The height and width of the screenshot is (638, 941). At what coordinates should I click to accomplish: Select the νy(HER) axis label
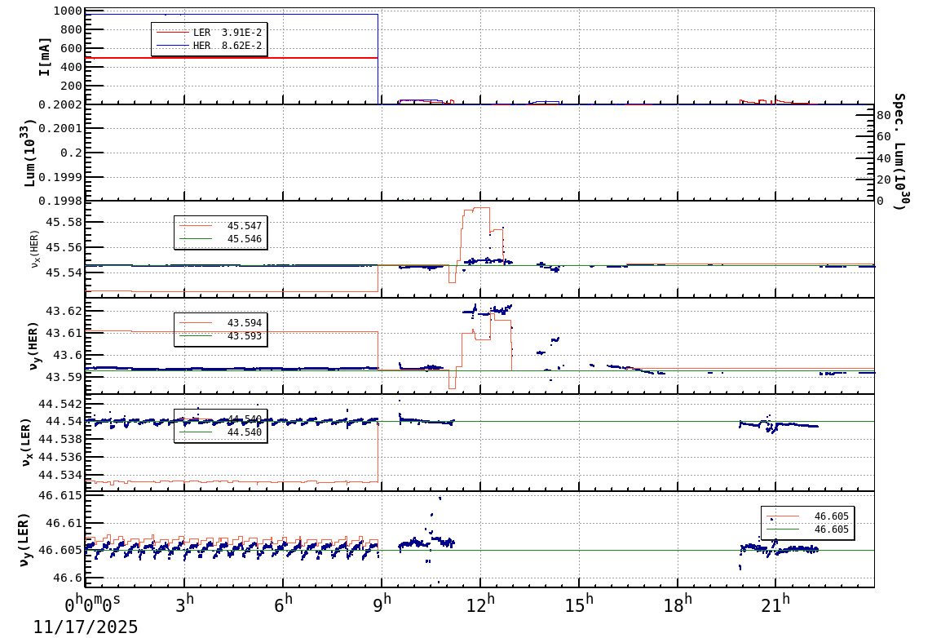pyautogui.click(x=33, y=346)
